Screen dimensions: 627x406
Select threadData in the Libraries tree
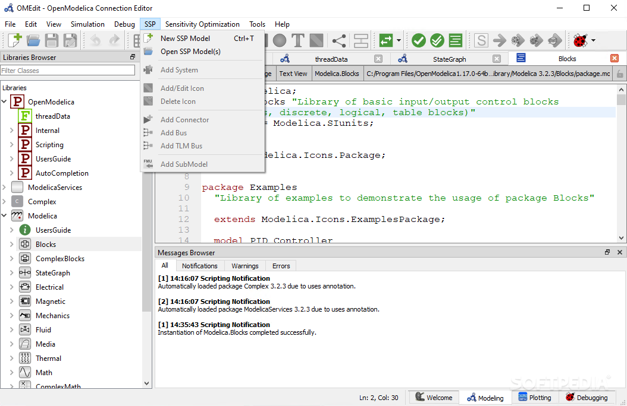(x=53, y=116)
